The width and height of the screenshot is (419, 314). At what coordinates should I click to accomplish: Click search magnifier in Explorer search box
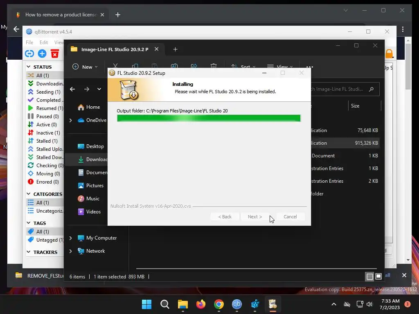click(371, 89)
